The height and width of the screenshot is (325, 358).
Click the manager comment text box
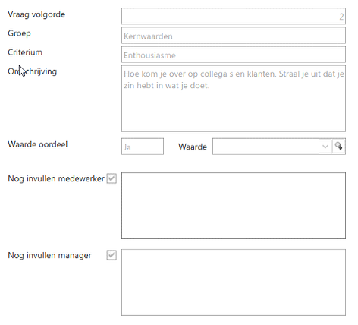tap(234, 282)
